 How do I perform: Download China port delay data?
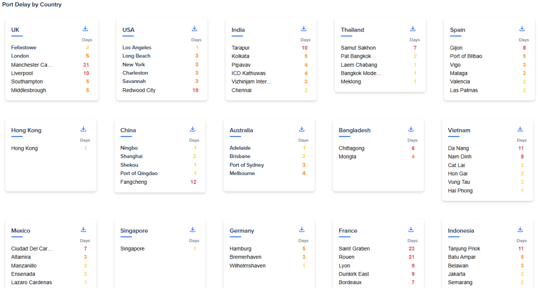192,129
